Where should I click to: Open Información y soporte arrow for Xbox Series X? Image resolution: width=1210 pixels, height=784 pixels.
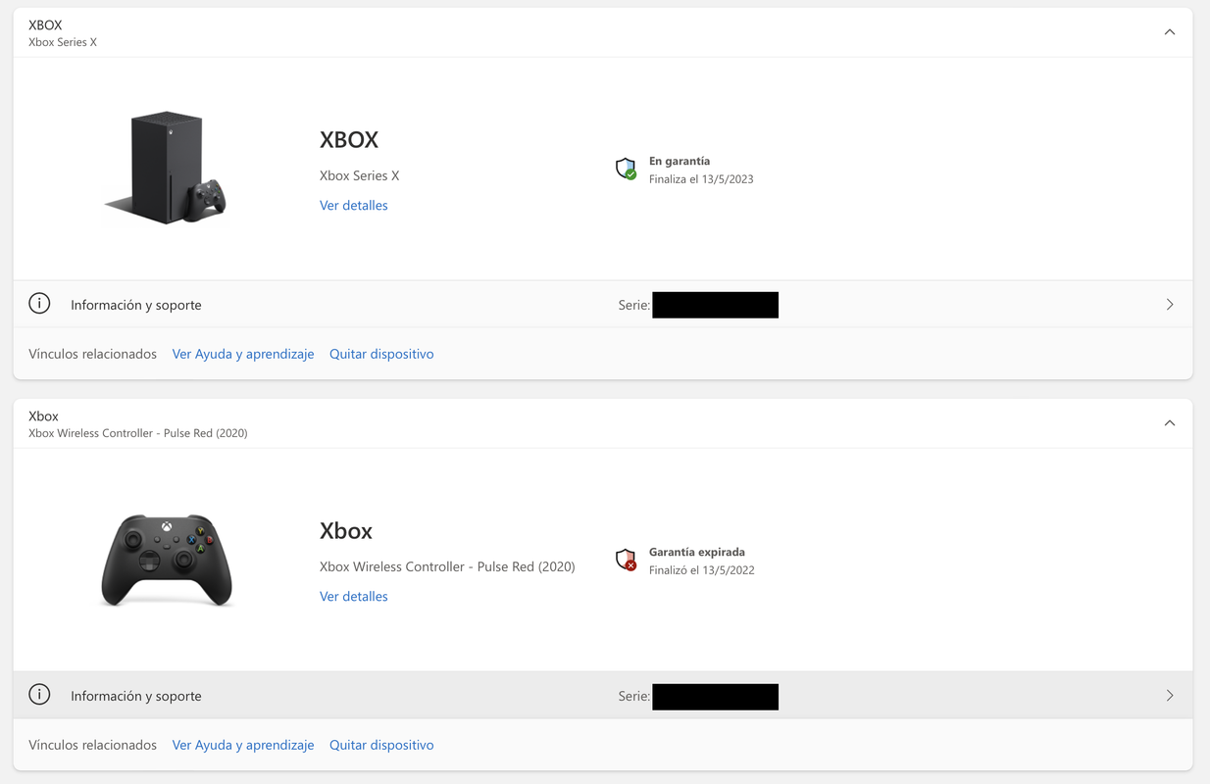click(1169, 305)
